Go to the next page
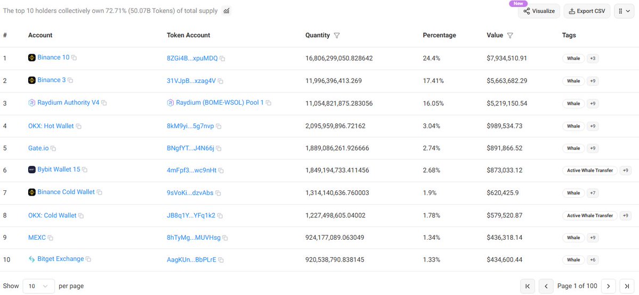This screenshot has height=295, width=639. (609, 286)
